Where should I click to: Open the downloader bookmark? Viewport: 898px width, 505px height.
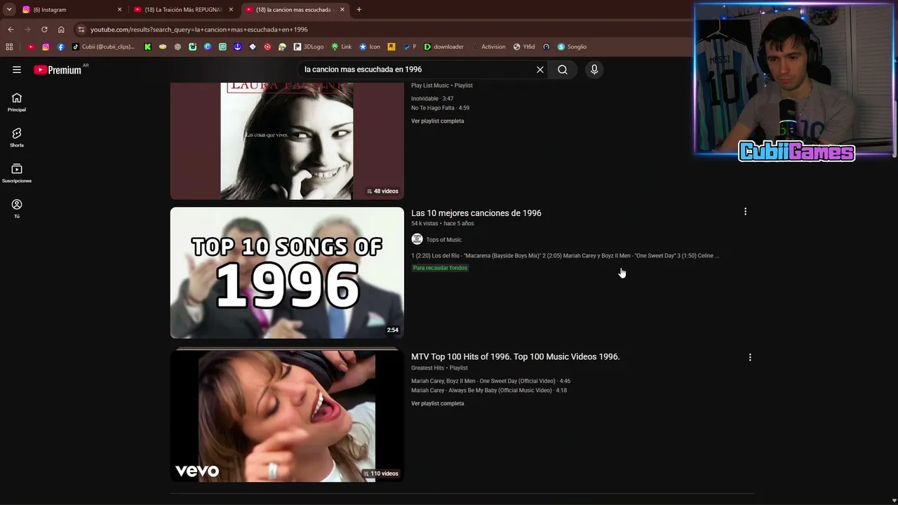pos(444,47)
